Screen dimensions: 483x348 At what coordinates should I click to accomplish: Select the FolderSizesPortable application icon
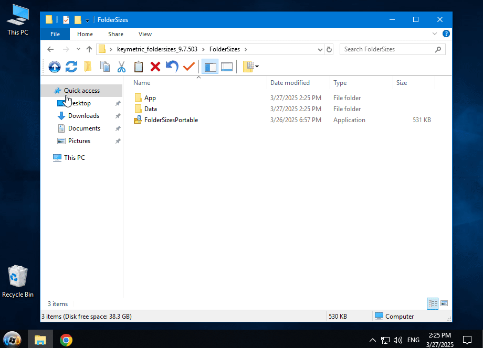tap(138, 120)
